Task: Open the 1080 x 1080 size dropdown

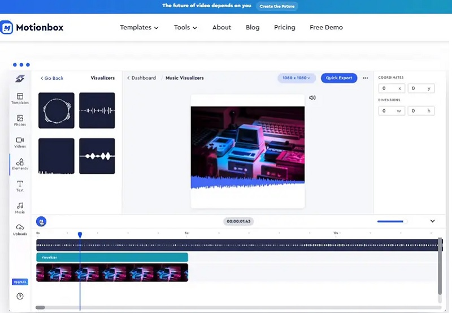Action: [297, 78]
